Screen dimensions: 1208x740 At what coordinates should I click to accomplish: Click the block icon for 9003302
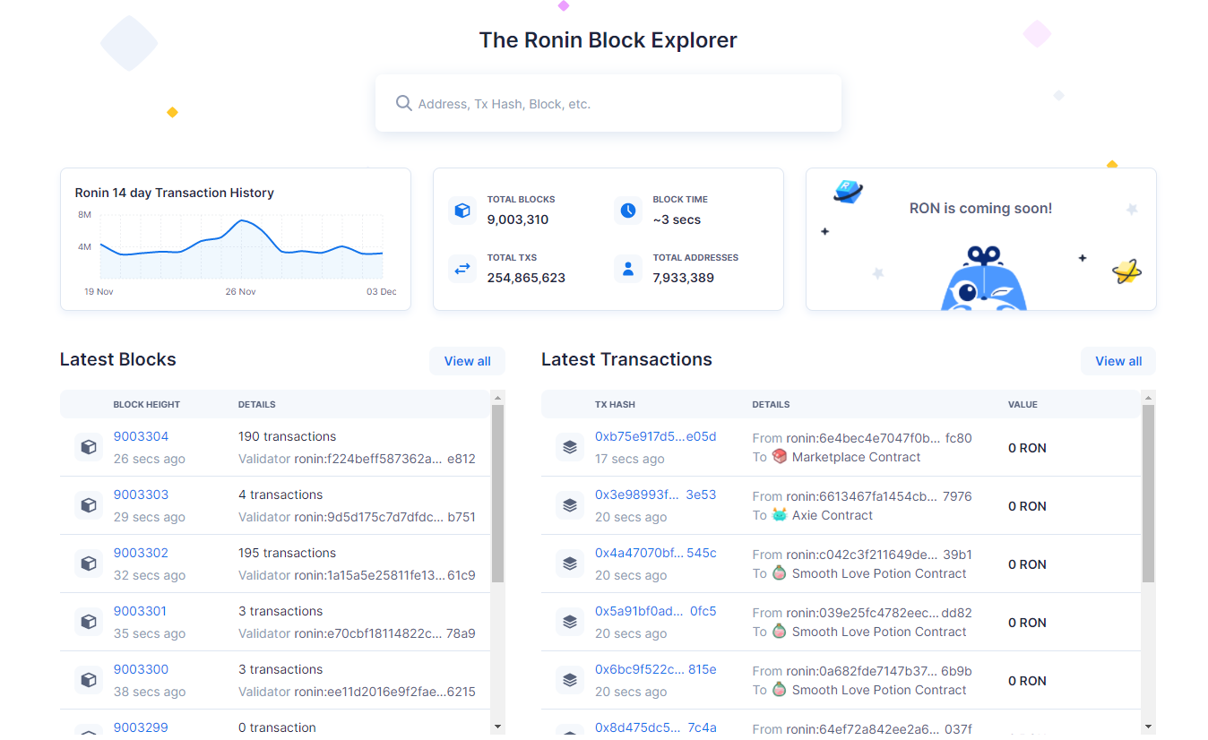89,564
